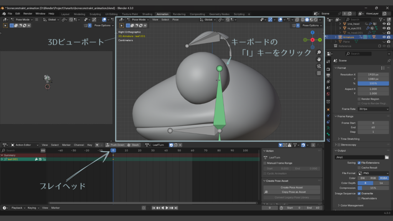Click Format presets list icon
This screenshot has height=221, width=393.
pos(383,68)
